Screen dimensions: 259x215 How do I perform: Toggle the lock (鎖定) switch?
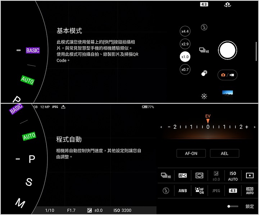pos(233,206)
